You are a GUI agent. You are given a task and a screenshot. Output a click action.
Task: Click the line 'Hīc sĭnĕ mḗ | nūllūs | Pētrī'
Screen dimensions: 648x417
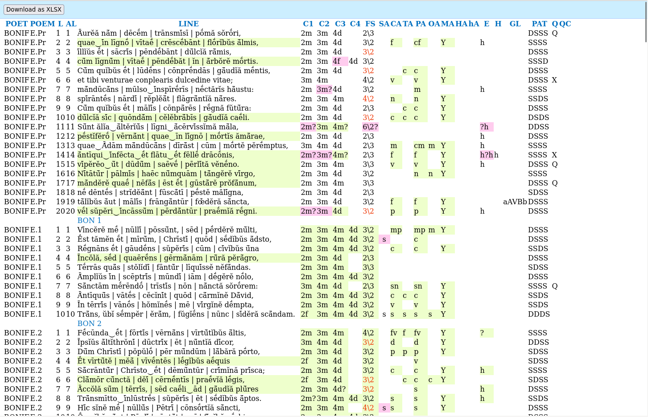click(188, 408)
